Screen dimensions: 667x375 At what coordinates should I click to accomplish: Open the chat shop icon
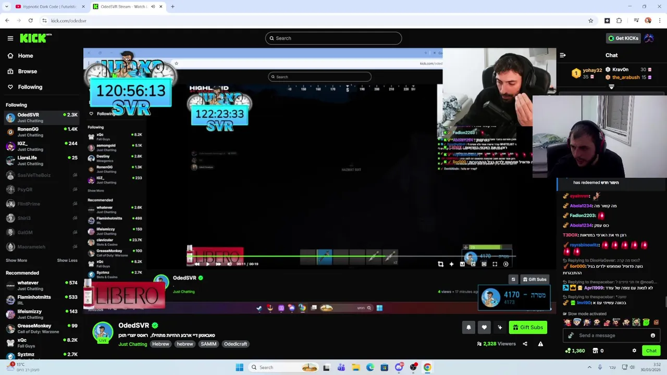596,351
